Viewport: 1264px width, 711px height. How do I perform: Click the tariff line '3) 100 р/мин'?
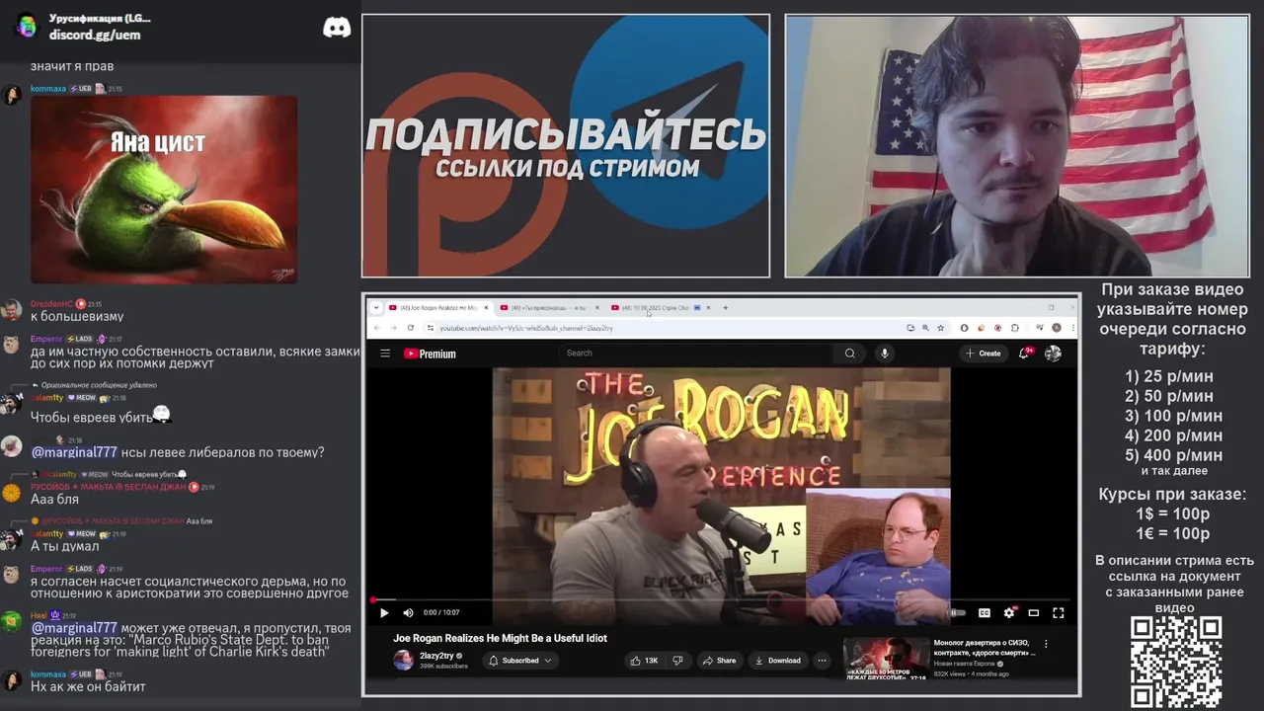pos(1173,416)
